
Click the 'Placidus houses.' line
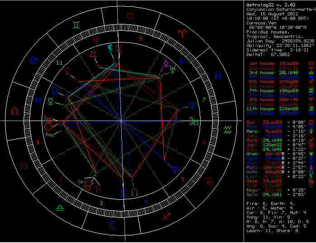pyautogui.click(x=268, y=32)
